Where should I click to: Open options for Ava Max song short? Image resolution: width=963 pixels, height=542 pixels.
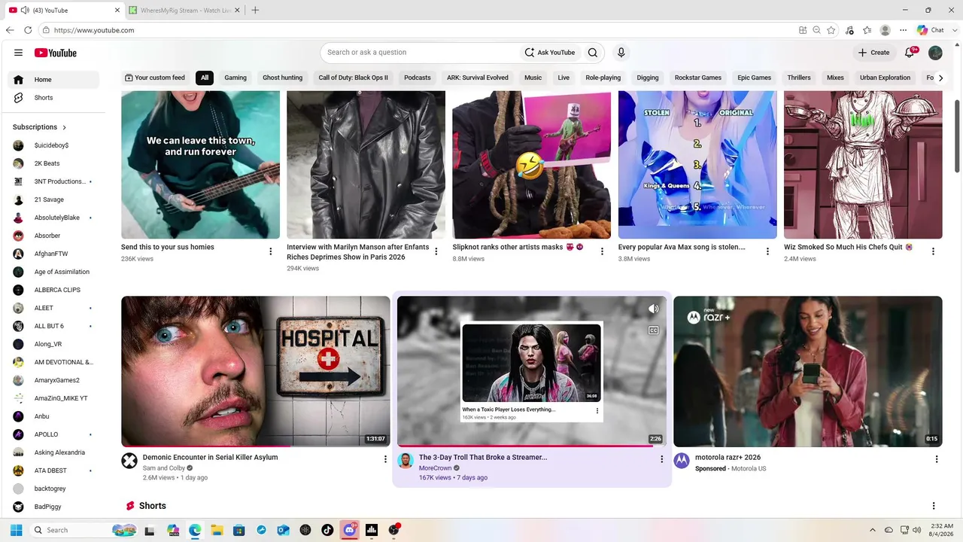click(767, 251)
